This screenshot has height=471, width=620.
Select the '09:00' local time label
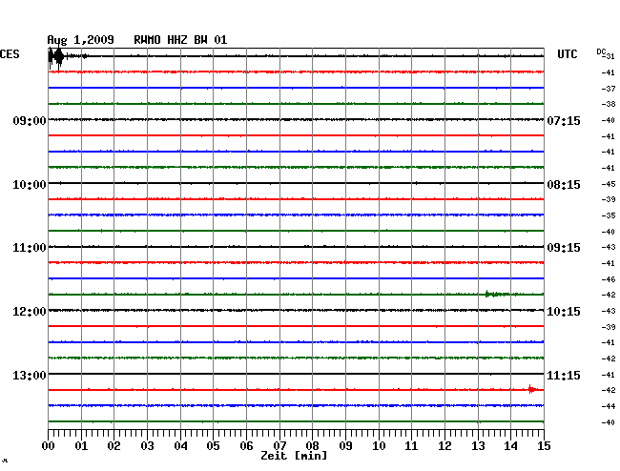pyautogui.click(x=30, y=120)
